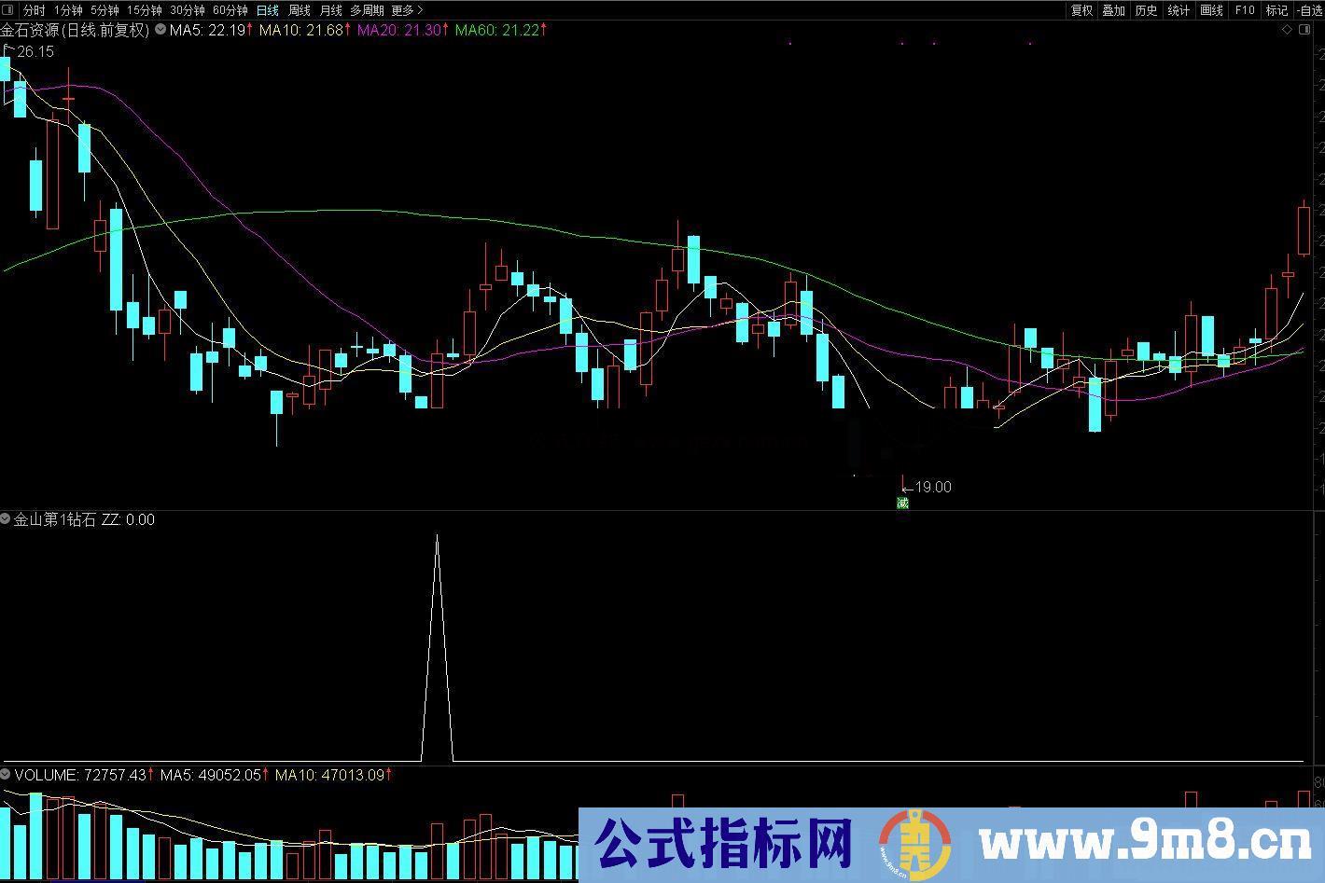Toggle the sidebar panel icon at top-left
The height and width of the screenshot is (883, 1325).
click(x=8, y=10)
